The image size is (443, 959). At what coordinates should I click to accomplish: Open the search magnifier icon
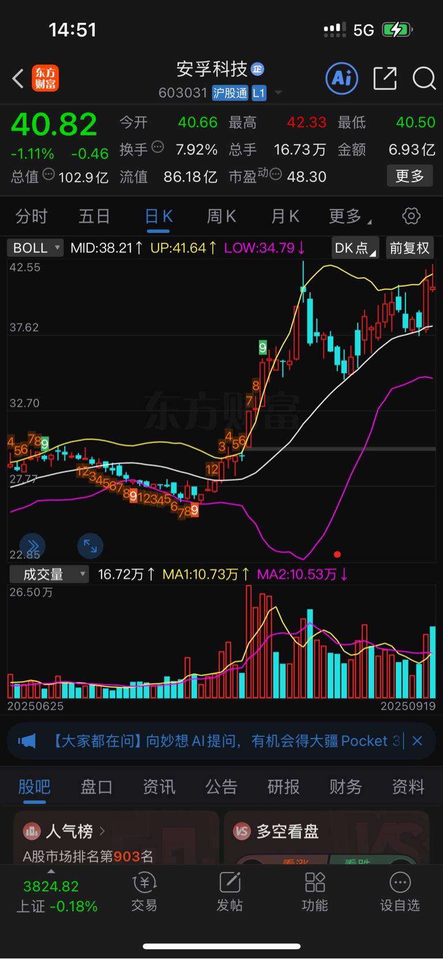coord(424,78)
